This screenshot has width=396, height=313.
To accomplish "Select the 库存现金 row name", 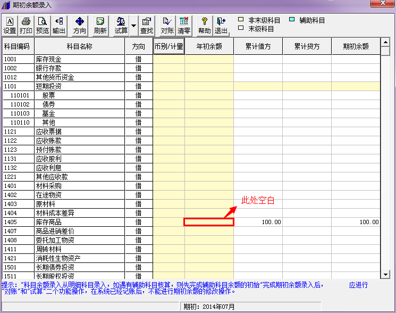I will pyautogui.click(x=80, y=59).
